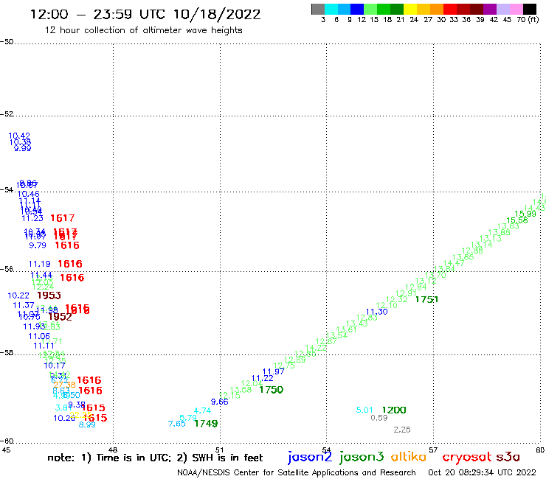546x479 pixels.
Task: Click the cryosat satellite label
Action: tap(466, 458)
